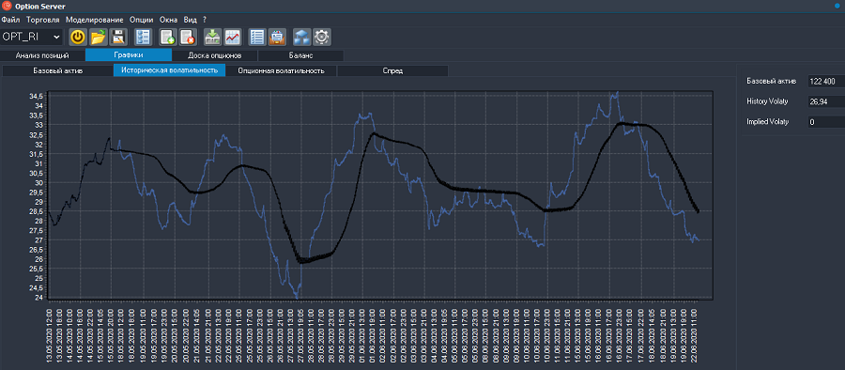
Task: Click the 34,5 y-axis label
Action: click(x=37, y=96)
